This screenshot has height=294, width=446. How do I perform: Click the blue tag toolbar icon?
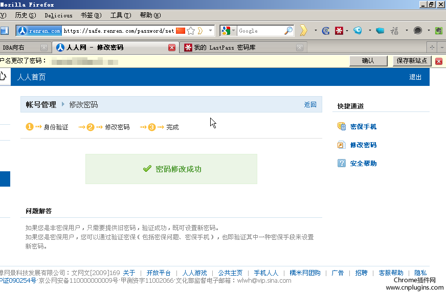380,31
